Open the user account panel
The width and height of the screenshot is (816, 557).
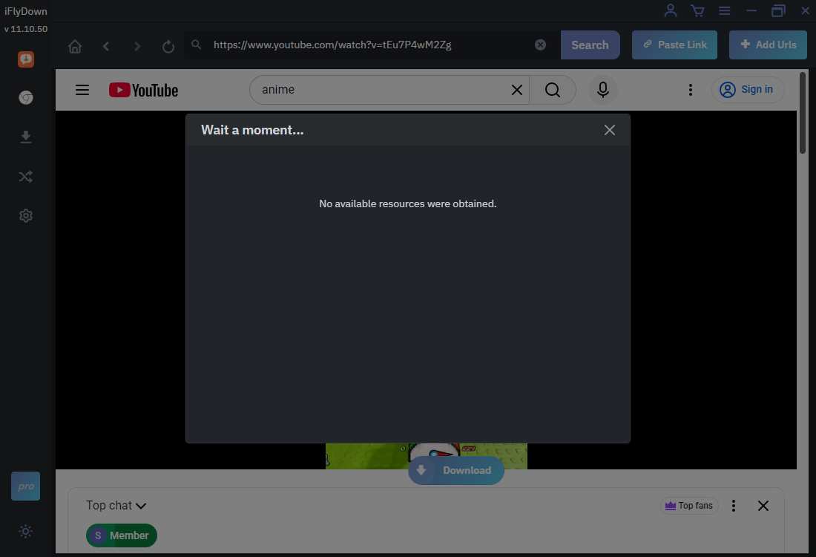coord(670,10)
